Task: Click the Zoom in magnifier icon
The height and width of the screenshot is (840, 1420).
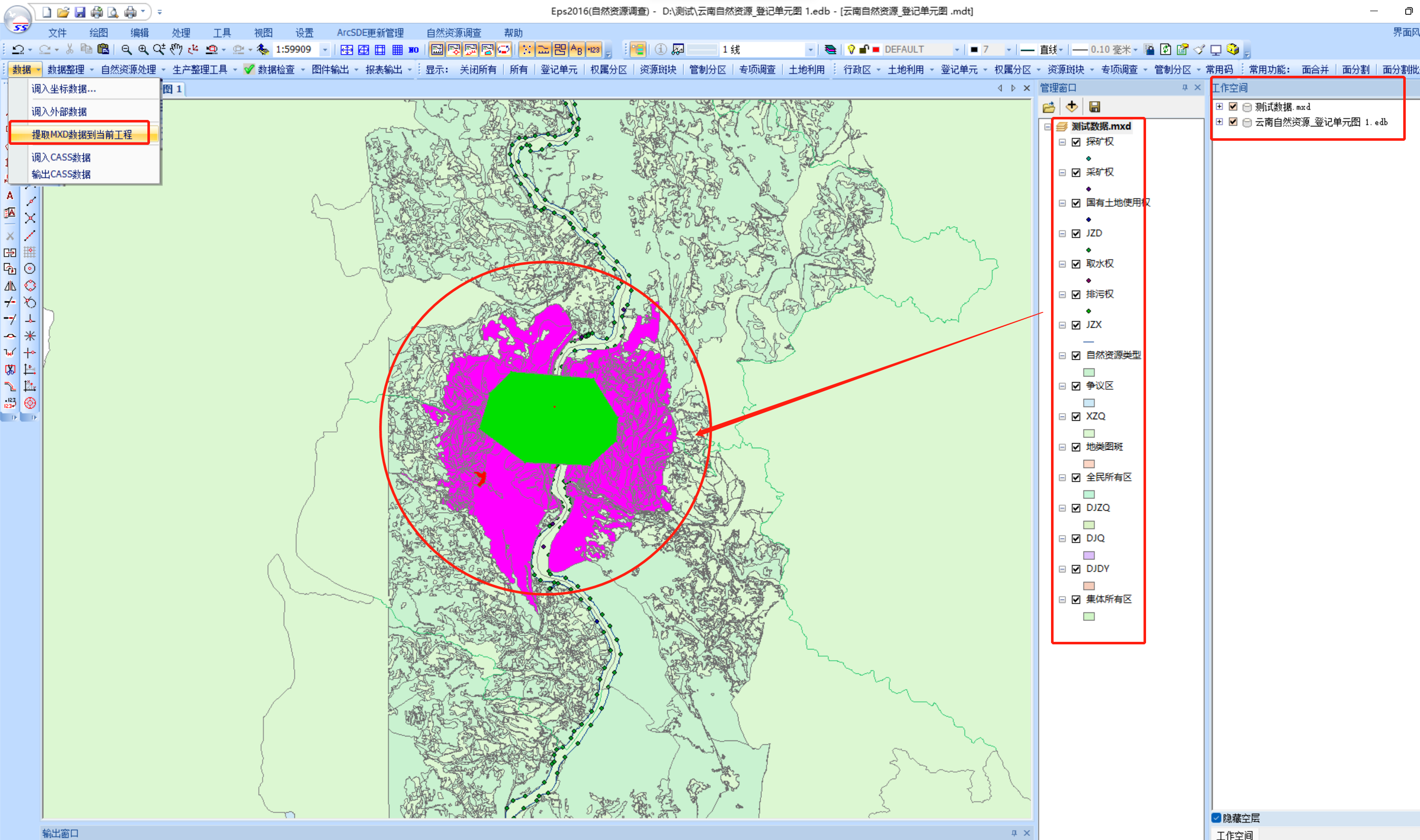Action: pos(143,50)
